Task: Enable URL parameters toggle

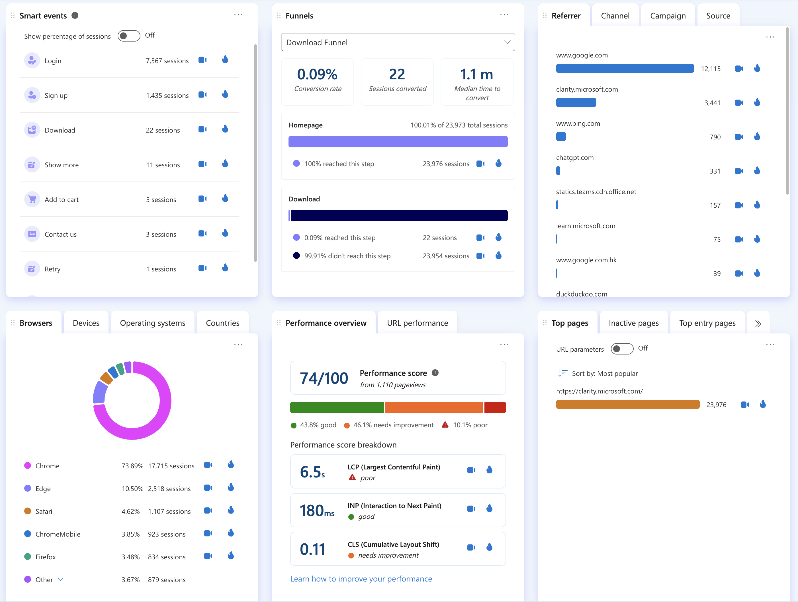Action: click(x=622, y=349)
